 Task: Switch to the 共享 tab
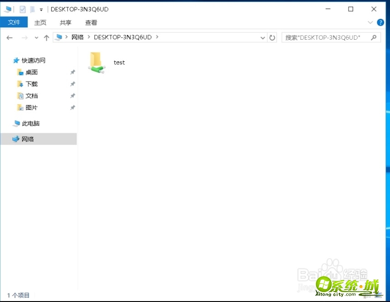[x=65, y=22]
